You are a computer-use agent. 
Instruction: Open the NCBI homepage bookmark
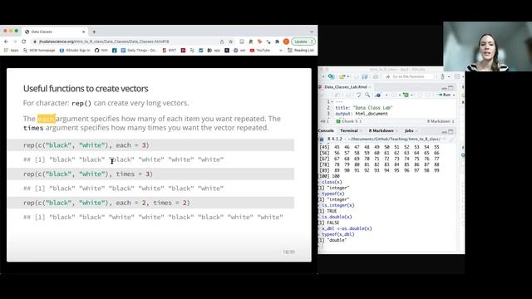click(x=39, y=50)
